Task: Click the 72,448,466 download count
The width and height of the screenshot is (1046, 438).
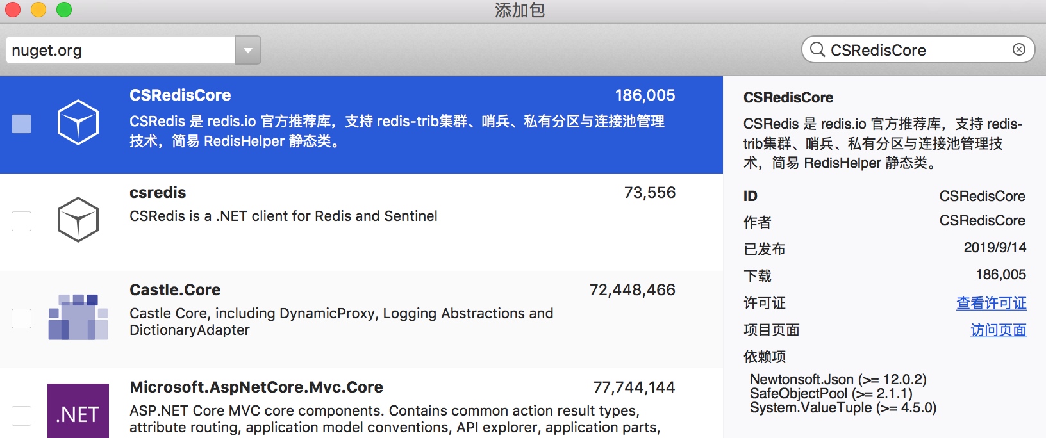Action: point(632,290)
